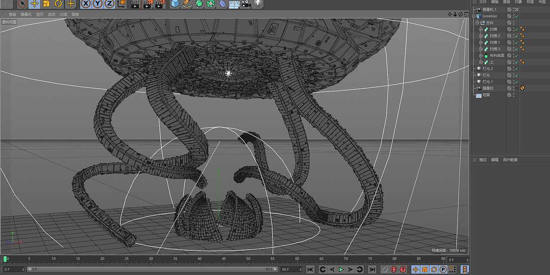This screenshot has width=550, height=275.
Task: Disable the 扫描 object green checkmark
Action: [x=517, y=29]
